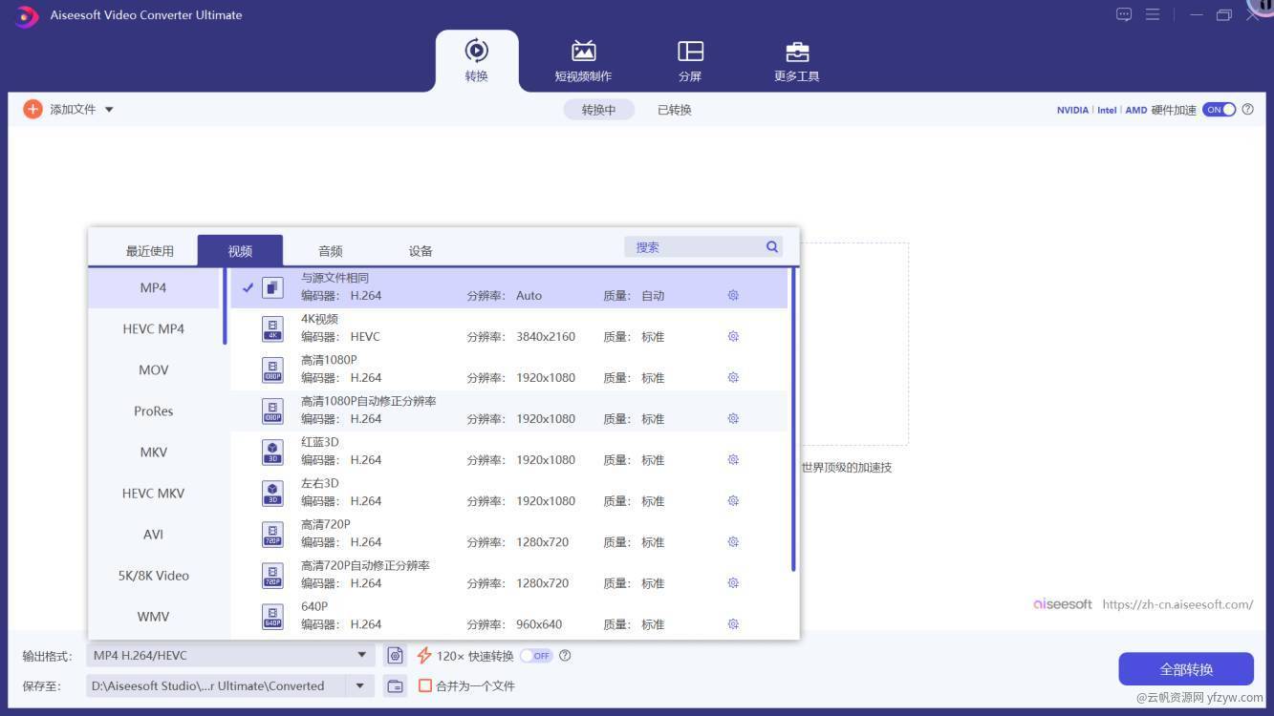The width and height of the screenshot is (1274, 716).
Task: Select WMV format
Action: 153,616
